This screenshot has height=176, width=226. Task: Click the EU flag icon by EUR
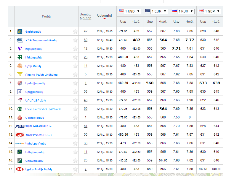coord(148,11)
